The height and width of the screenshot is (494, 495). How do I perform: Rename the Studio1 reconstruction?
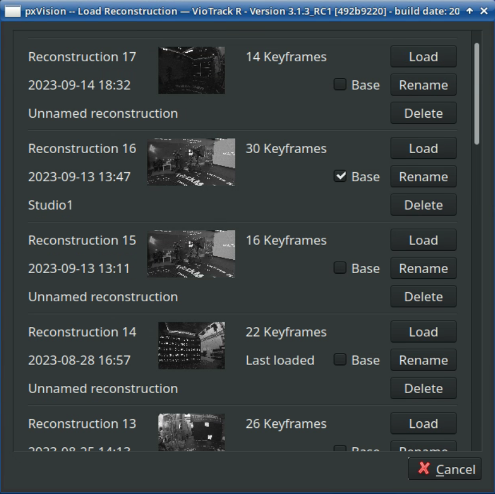tap(423, 176)
